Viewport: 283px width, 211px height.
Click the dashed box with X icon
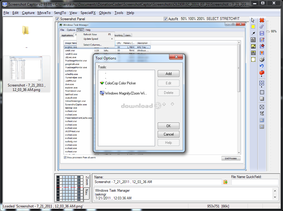(262, 107)
